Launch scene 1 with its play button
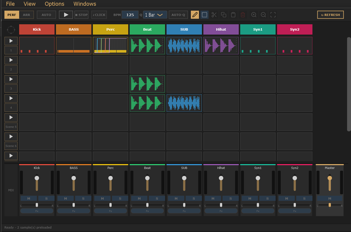Image resolution: width=351 pixels, height=232 pixels. [11, 41]
